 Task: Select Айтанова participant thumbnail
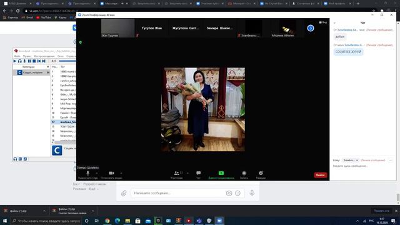(287, 28)
